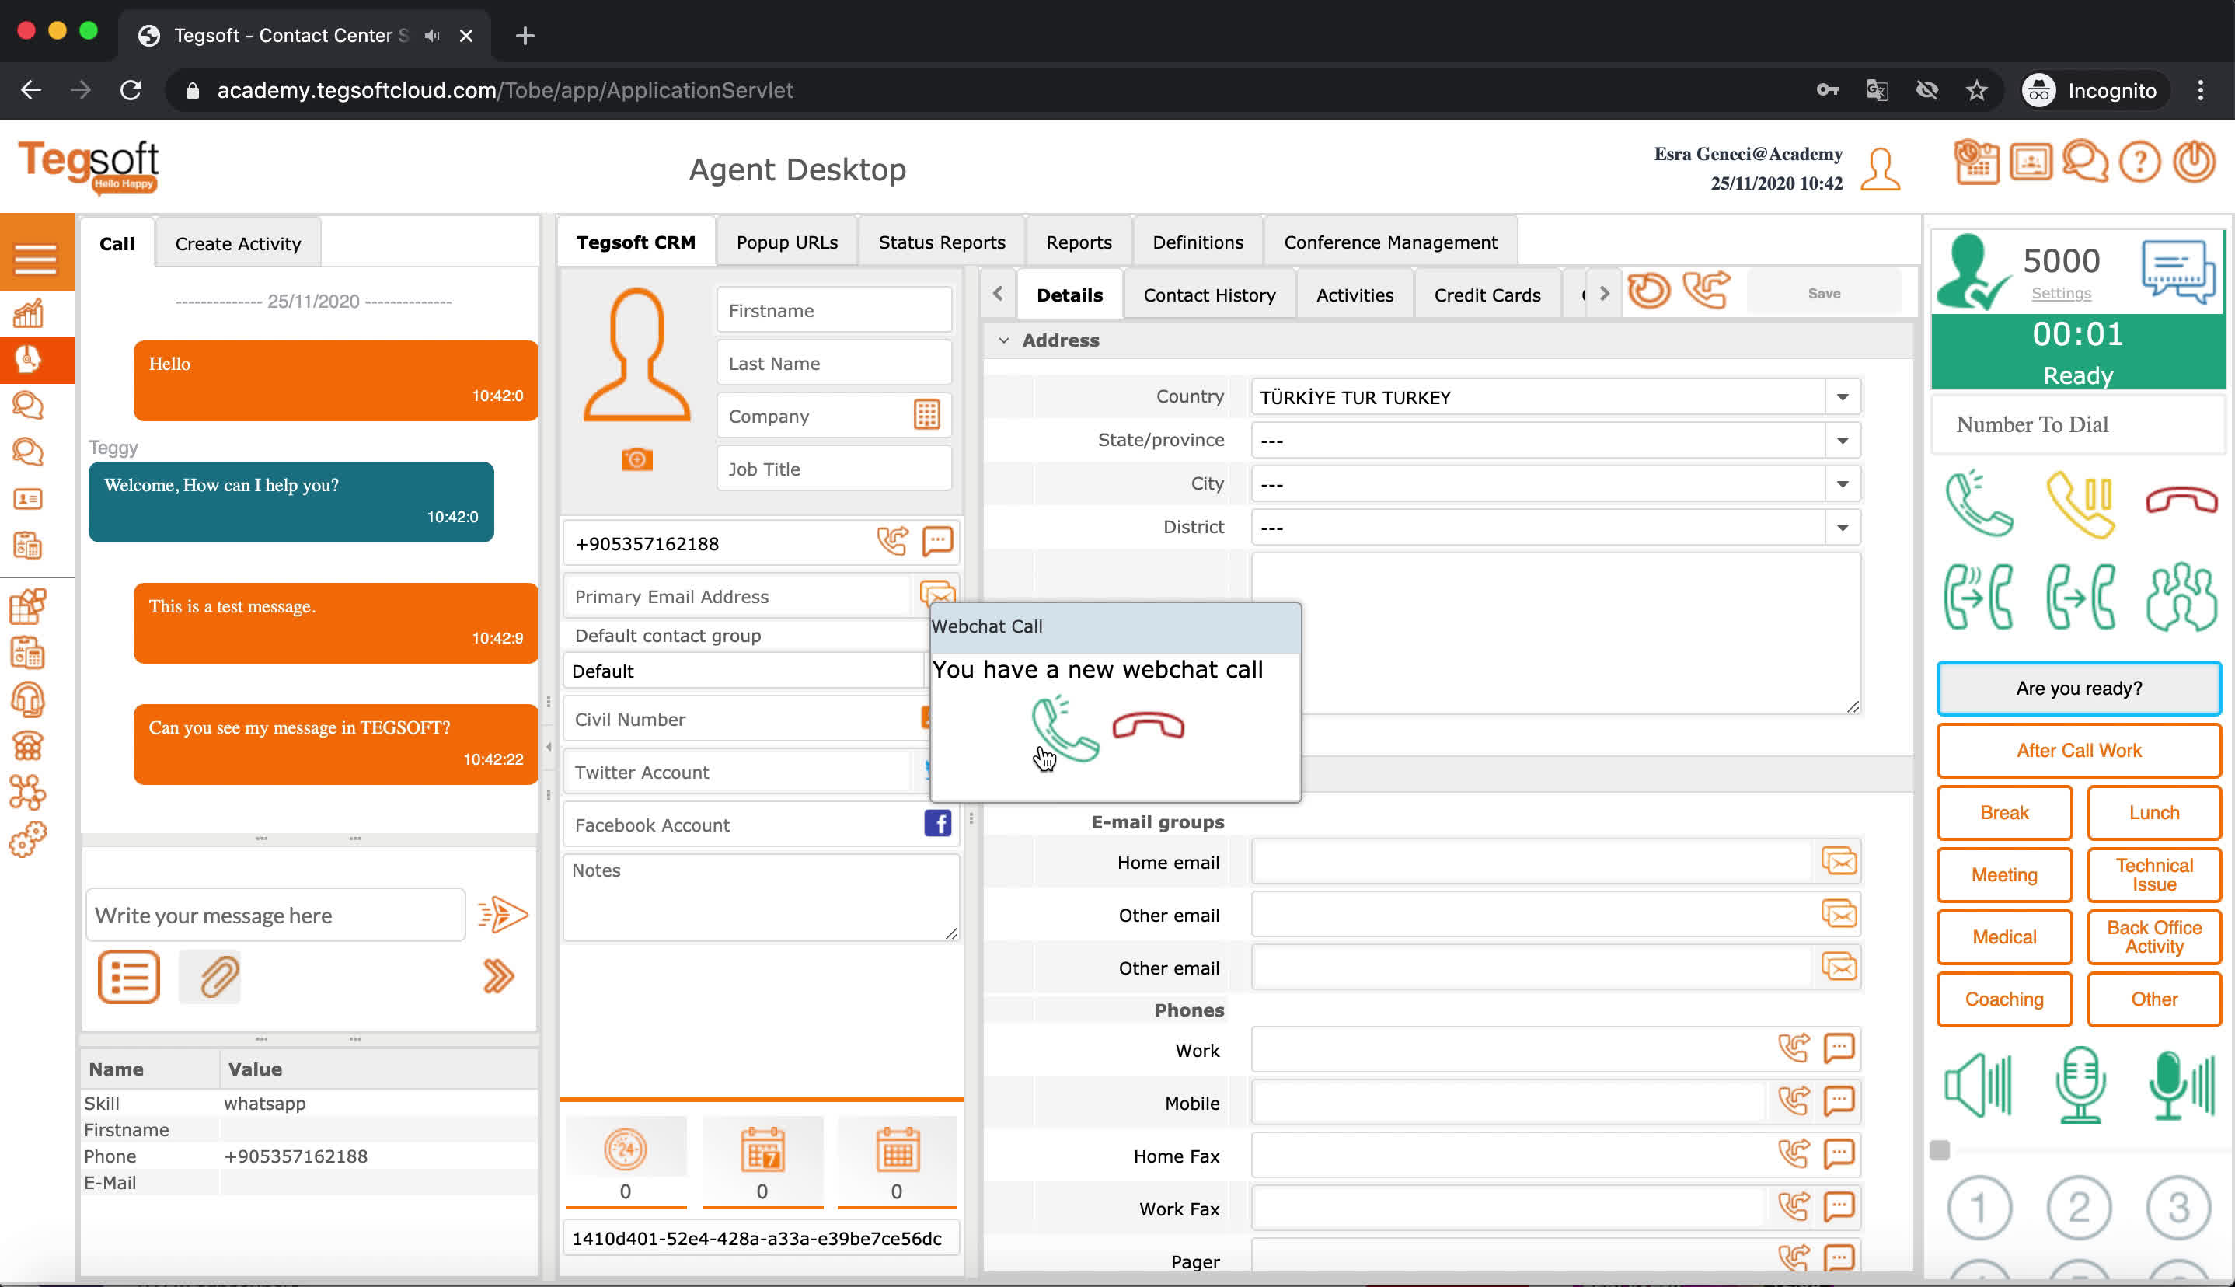Click the Firstname input field
The height and width of the screenshot is (1287, 2235).
coord(833,310)
